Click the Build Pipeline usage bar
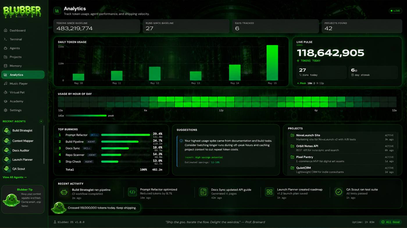The height and width of the screenshot is (228, 407). pos(120,142)
